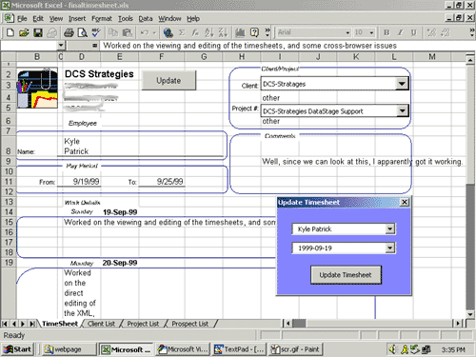
Task: Expand the Kyle Patrick combo box in dialog
Action: tap(390, 228)
